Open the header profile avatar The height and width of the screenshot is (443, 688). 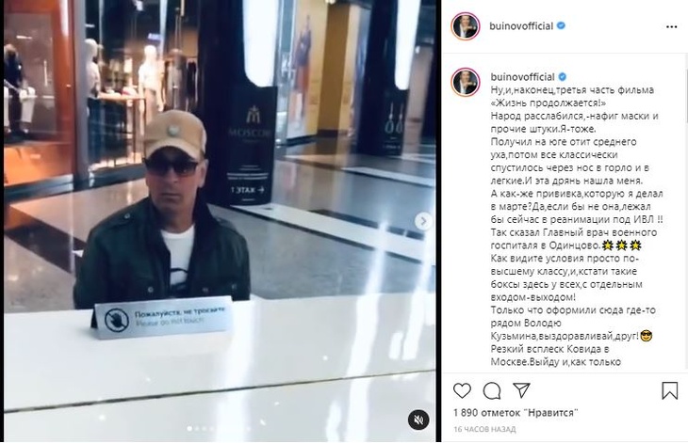[x=465, y=26]
